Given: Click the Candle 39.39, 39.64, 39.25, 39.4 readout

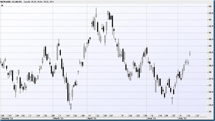Looking at the screenshot, I should click(39, 2).
